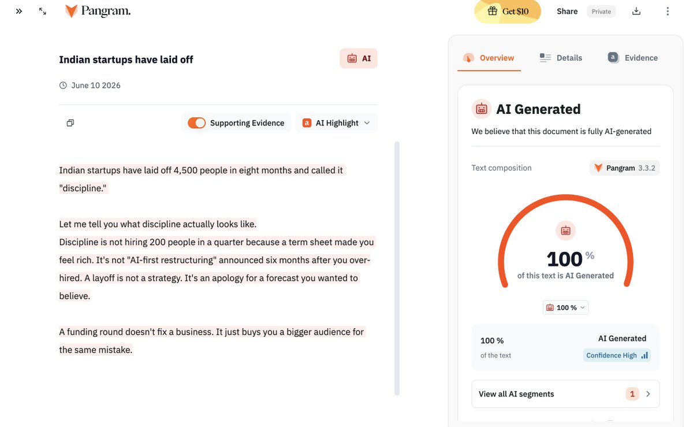
Task: Click the confidence bar chart icon
Action: 644,355
